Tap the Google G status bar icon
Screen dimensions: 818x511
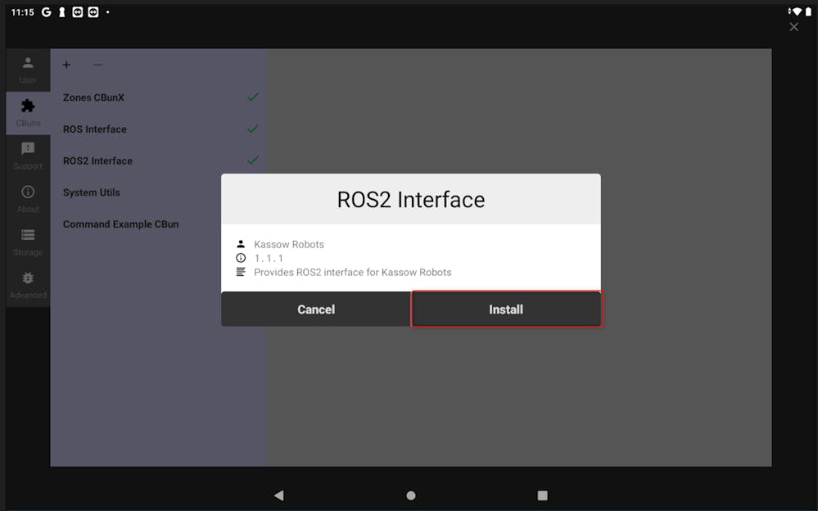click(47, 12)
